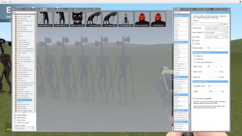Open the Spawn relative to dropdown
The image size is (242, 136).
[216, 32]
